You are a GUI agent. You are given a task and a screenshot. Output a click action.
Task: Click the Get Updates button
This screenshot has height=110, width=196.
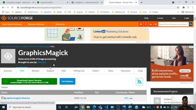click(67, 81)
